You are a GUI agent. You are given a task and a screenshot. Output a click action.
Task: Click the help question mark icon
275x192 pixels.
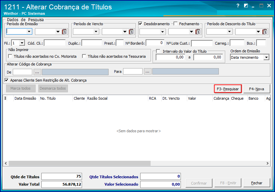pos(238,6)
